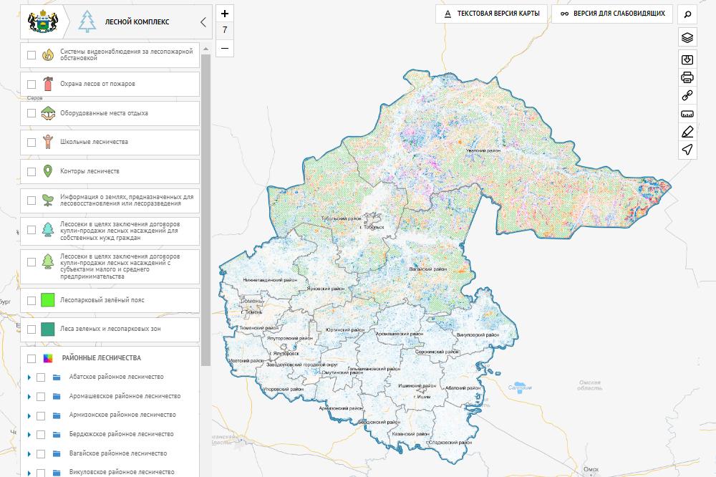The image size is (716, 477).
Task: Click the fire extinguisher layer icon
Action: 48,84
